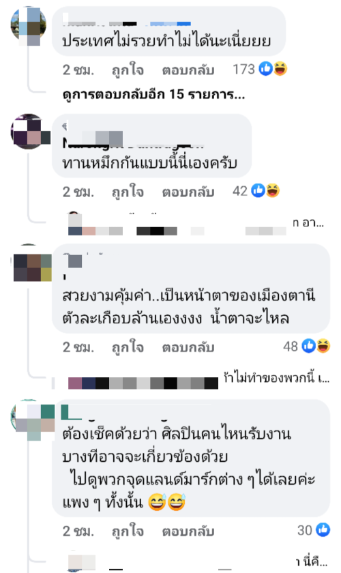The image size is (341, 573).
Task: Expand the truncated reply ending ของพวกนี้
Action: point(276,378)
